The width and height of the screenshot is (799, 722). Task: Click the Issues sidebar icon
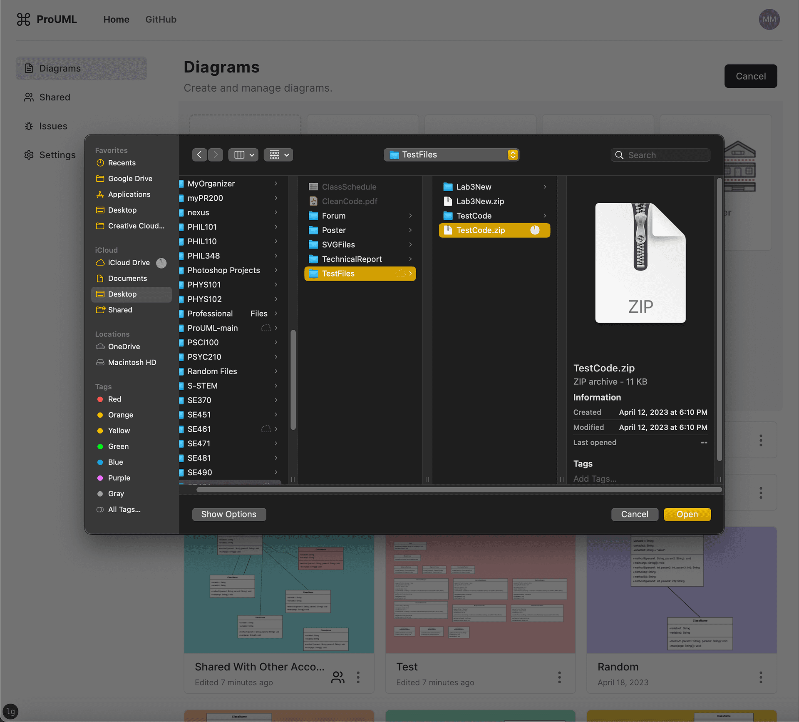[29, 126]
